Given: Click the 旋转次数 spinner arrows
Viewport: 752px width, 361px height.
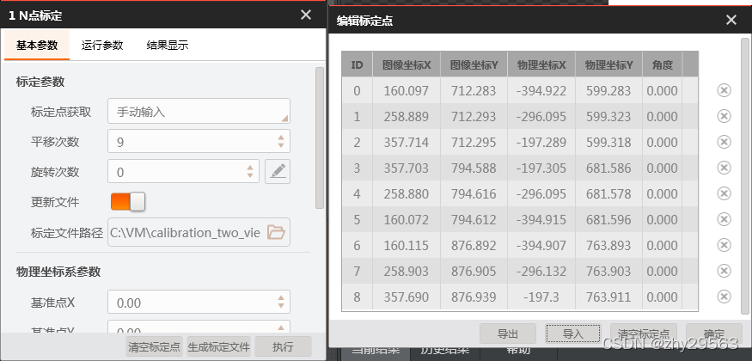Looking at the screenshot, I should 250,172.
